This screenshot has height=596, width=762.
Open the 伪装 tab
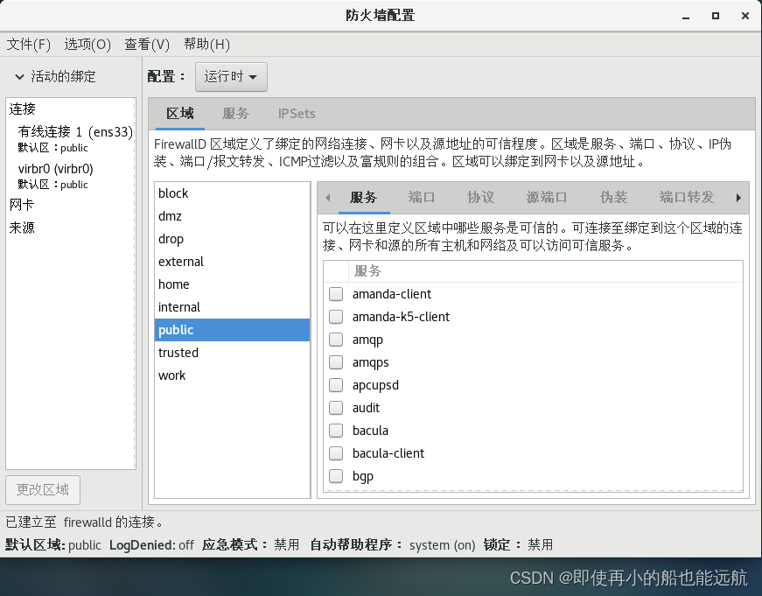pyautogui.click(x=613, y=198)
